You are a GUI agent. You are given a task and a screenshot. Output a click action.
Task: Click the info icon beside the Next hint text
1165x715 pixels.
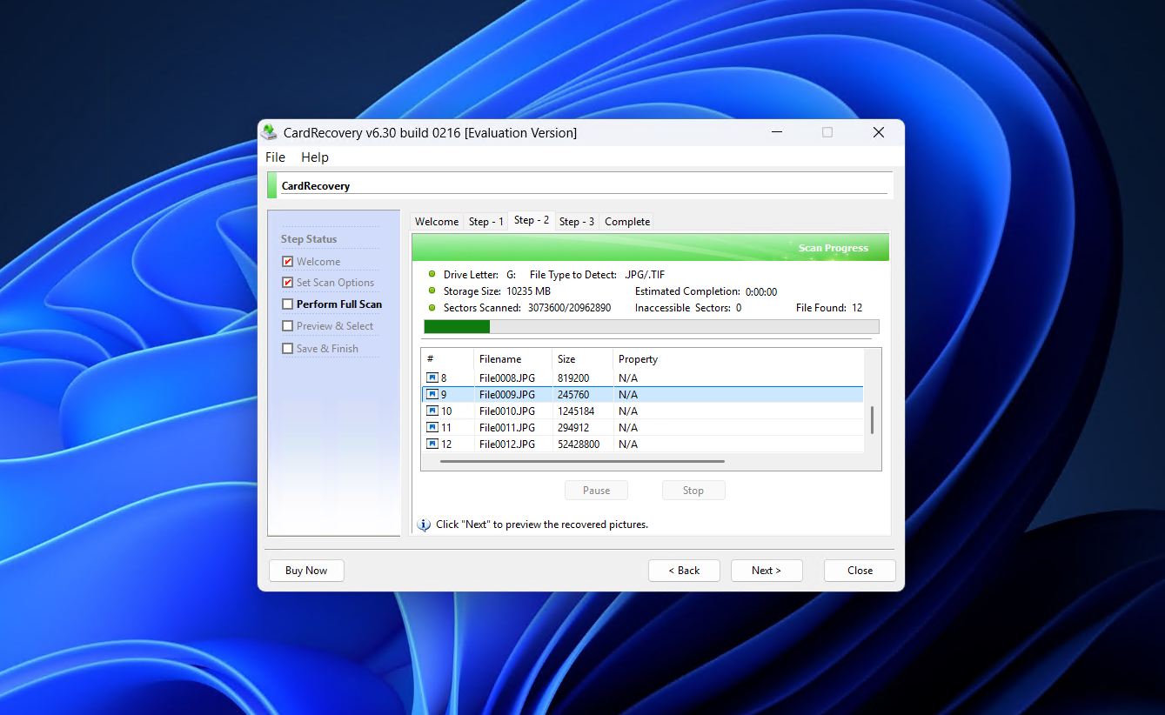tap(424, 525)
